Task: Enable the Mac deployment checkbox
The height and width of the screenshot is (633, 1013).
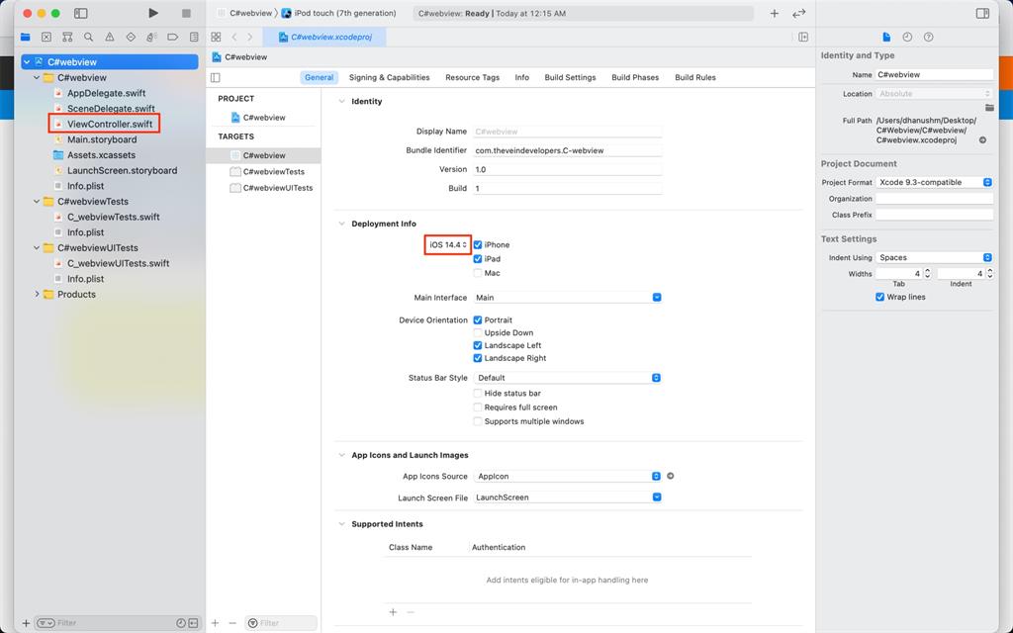Action: tap(478, 273)
